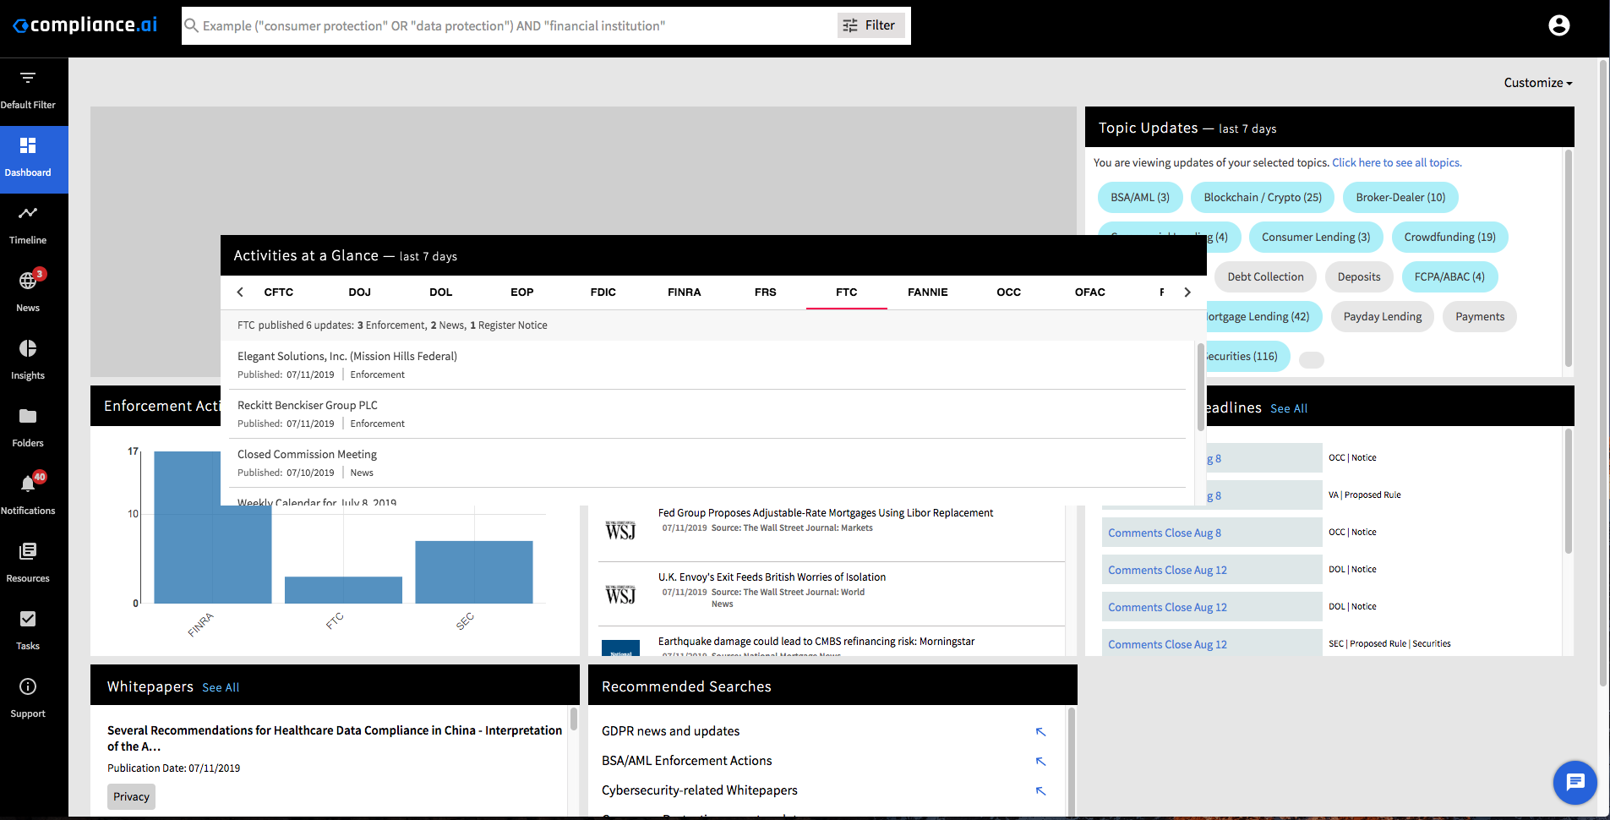The width and height of the screenshot is (1610, 820).
Task: Click the compliance.ai logo
Action: (85, 25)
